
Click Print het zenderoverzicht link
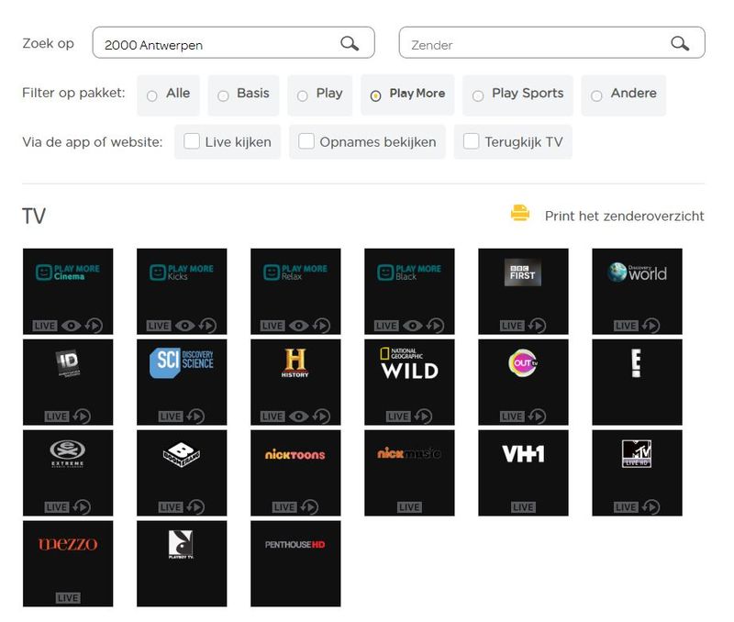[x=624, y=217]
